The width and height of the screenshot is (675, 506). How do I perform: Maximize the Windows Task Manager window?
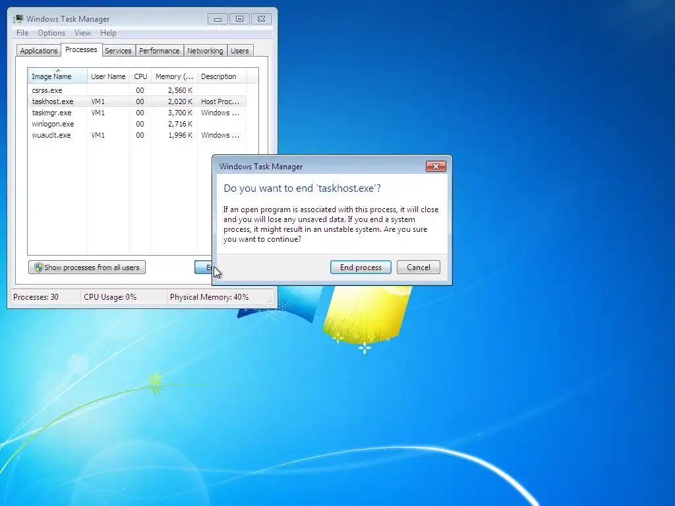click(239, 19)
